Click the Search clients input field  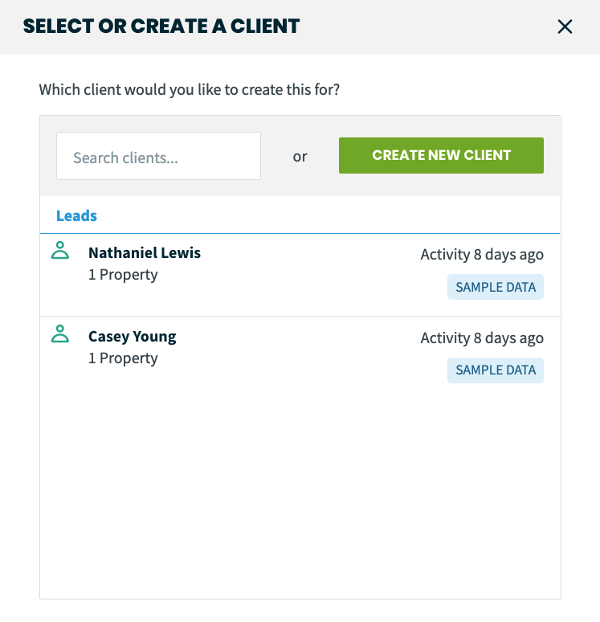coord(158,156)
